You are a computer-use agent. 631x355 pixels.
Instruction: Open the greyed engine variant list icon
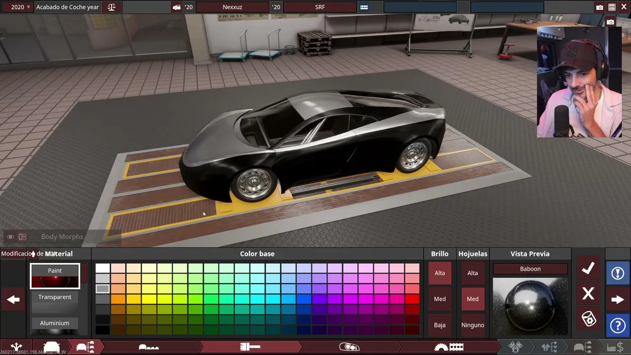[x=549, y=347]
